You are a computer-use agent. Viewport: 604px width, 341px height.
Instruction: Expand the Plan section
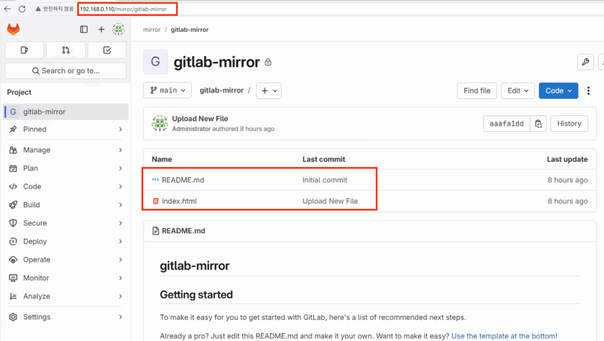pyautogui.click(x=120, y=168)
